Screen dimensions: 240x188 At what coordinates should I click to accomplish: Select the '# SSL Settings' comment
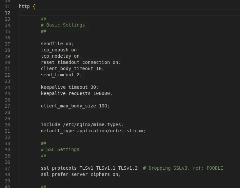60,149
